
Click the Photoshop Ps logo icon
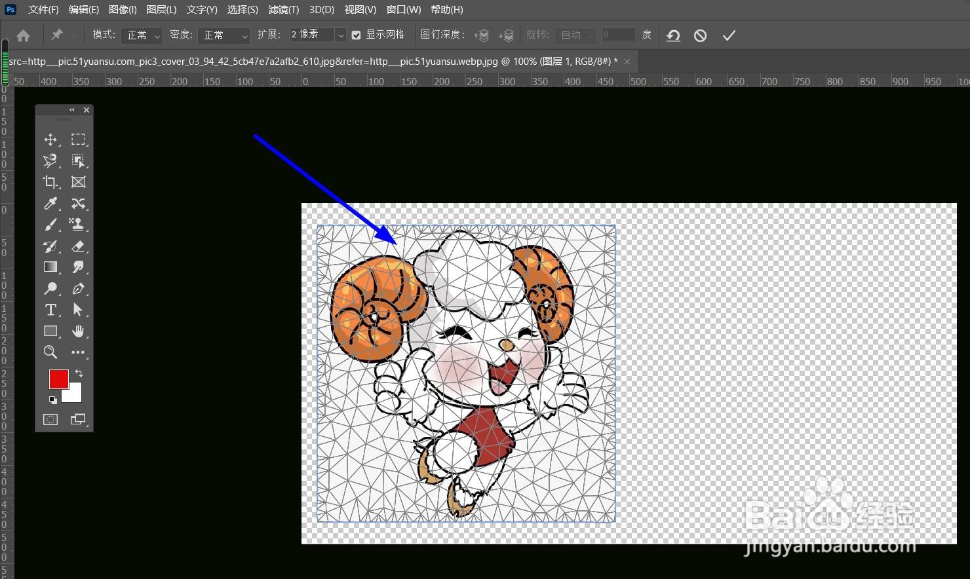[10, 9]
